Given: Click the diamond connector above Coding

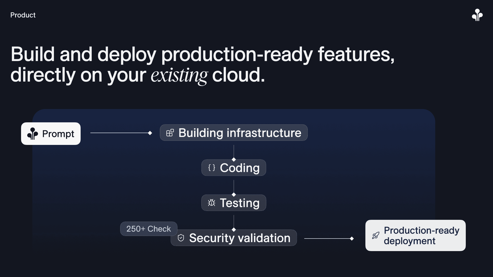Looking at the screenshot, I should click(234, 160).
